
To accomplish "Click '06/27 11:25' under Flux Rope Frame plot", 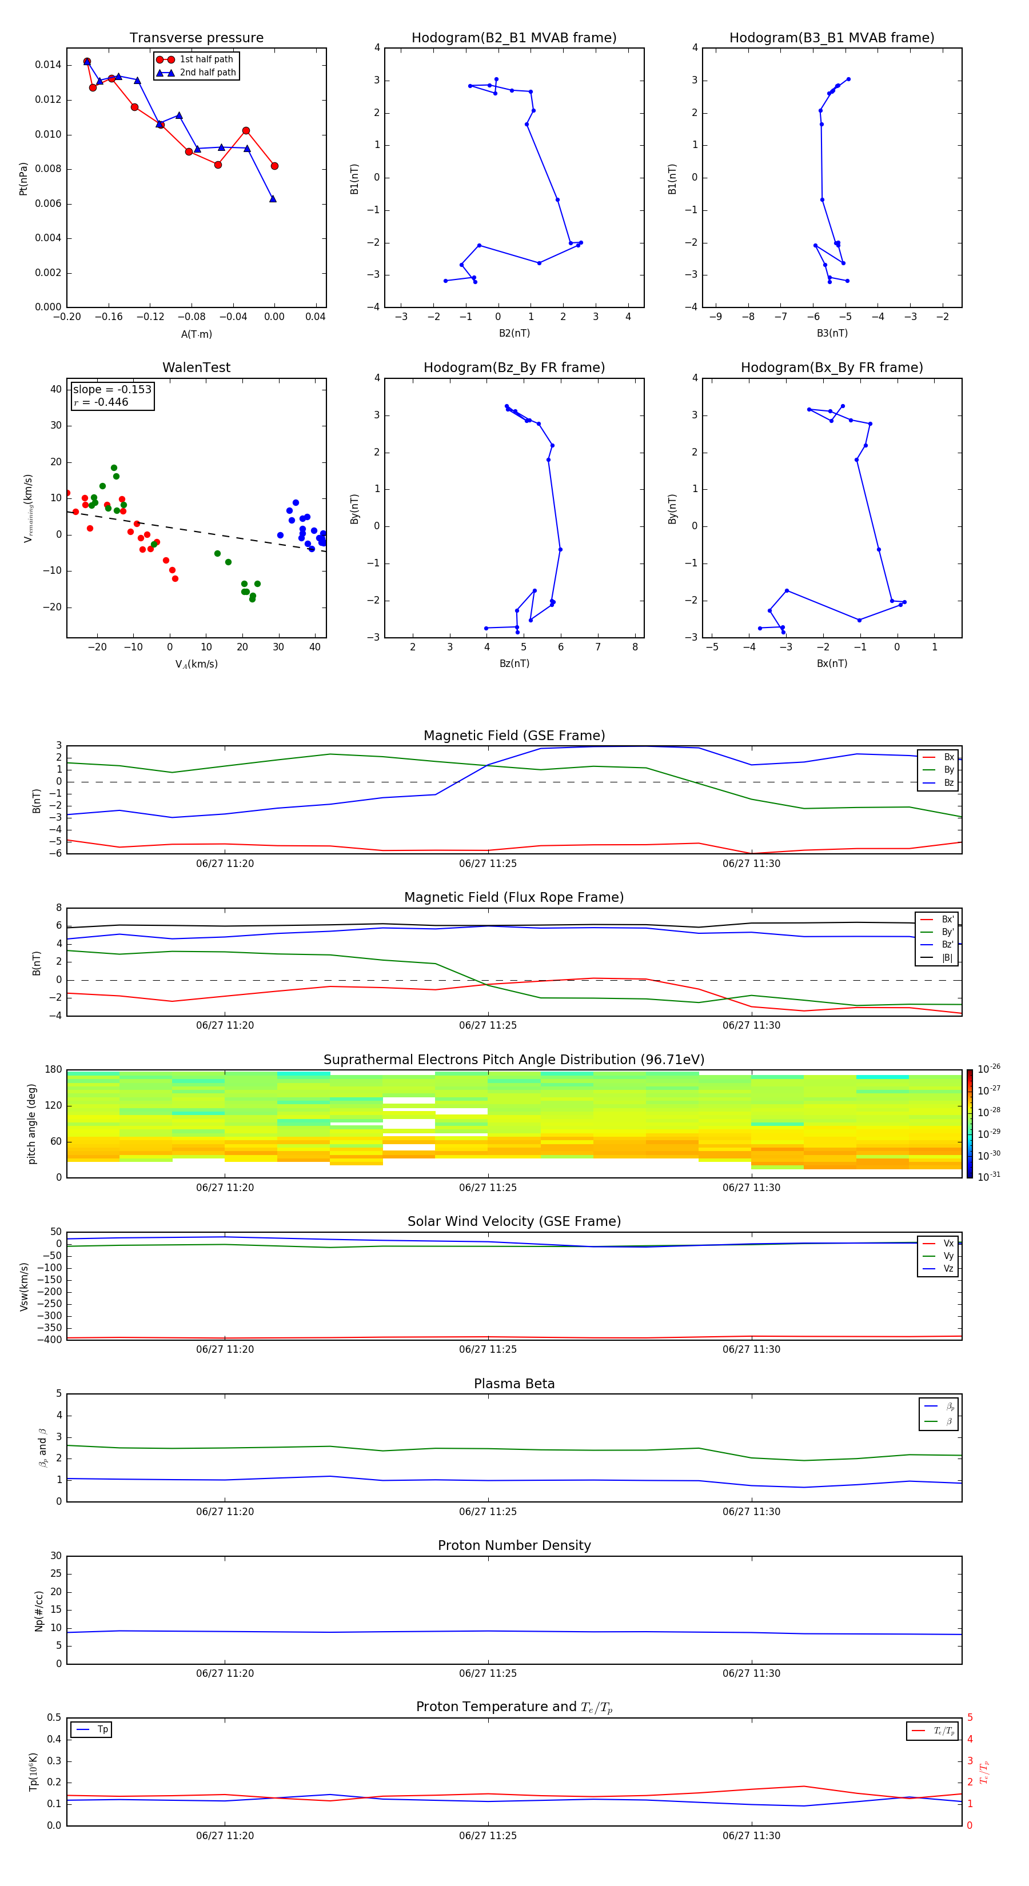I will pos(488,1026).
